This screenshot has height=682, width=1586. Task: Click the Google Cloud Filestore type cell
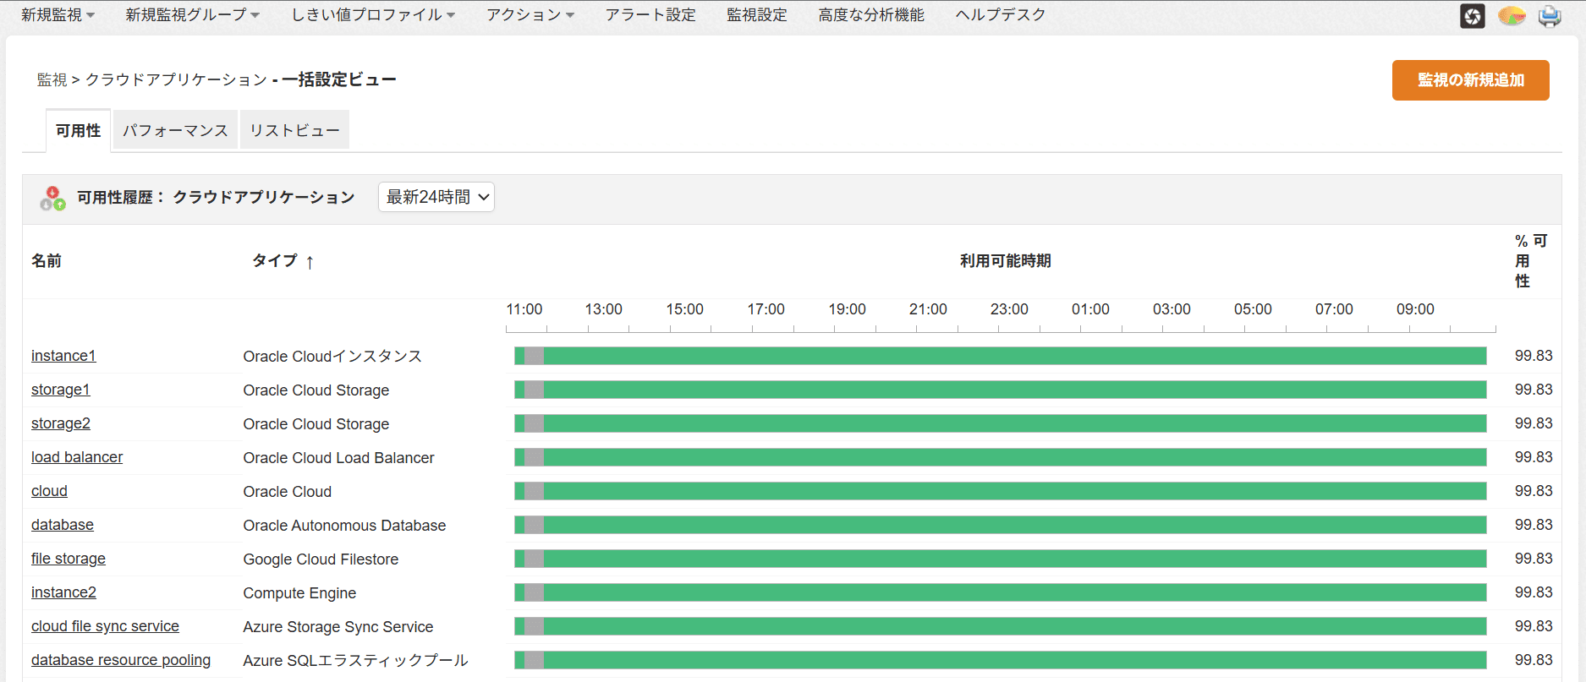pos(321,559)
